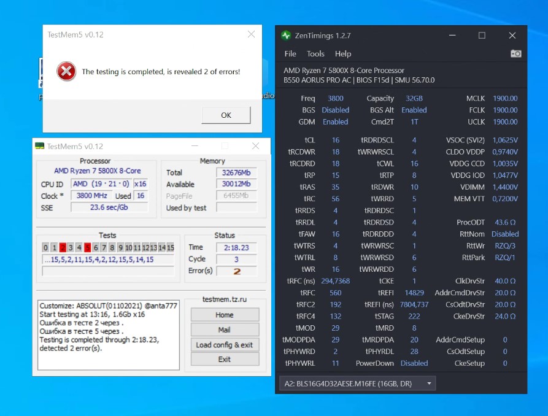Viewport: 548px width, 416px height.
Task: Click 'B550 AORUS PRO AC' BIOS line
Action: (x=359, y=80)
